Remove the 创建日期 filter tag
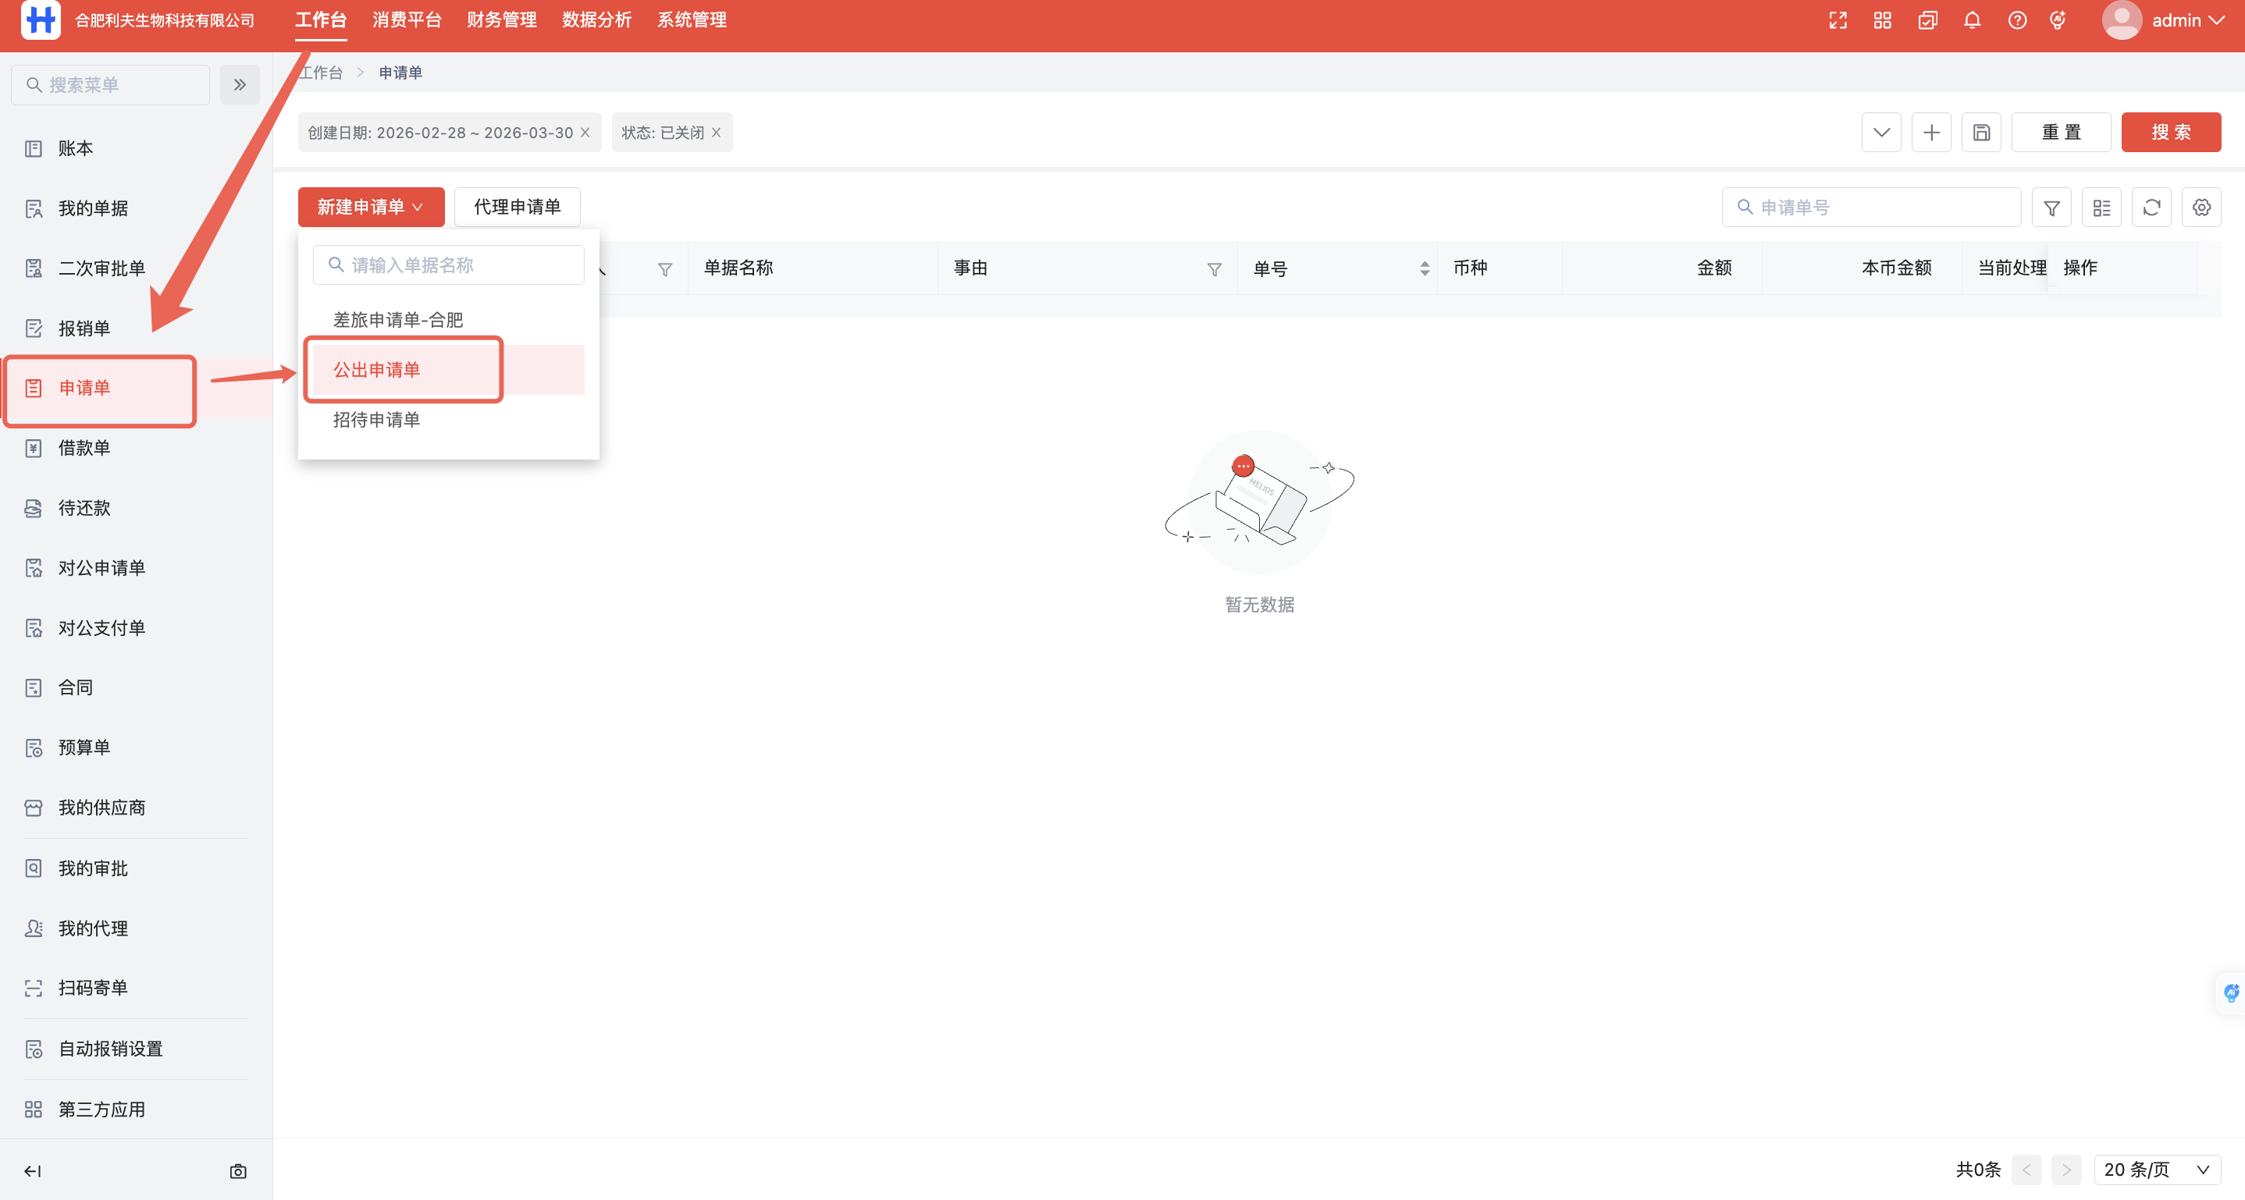 click(585, 133)
